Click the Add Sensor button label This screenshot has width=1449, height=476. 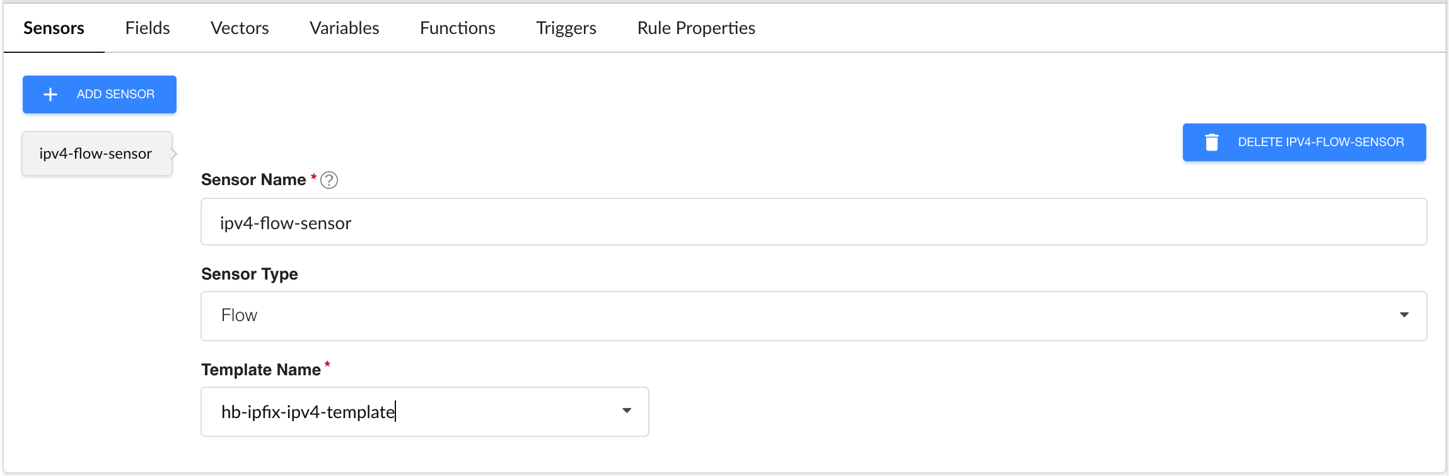coord(115,94)
